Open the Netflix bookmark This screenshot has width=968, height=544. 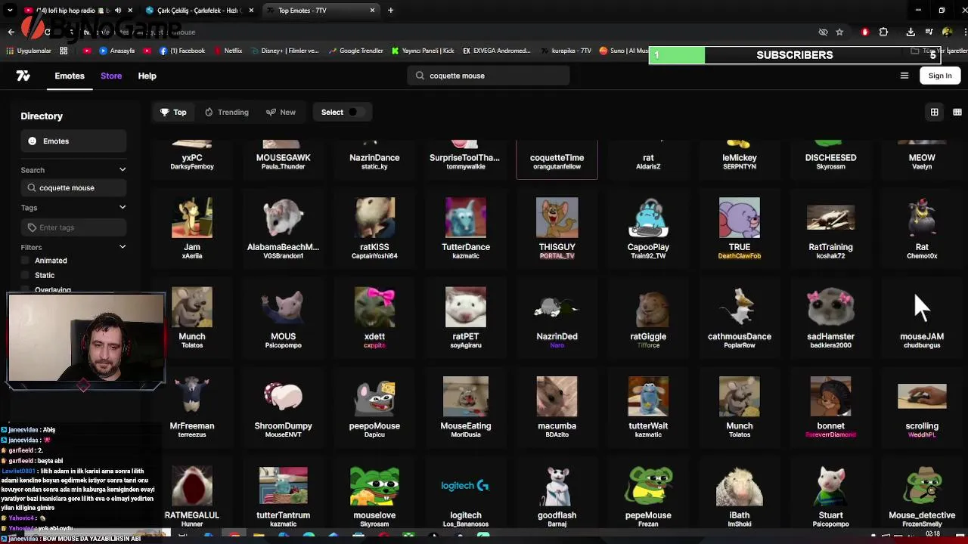[x=228, y=51]
